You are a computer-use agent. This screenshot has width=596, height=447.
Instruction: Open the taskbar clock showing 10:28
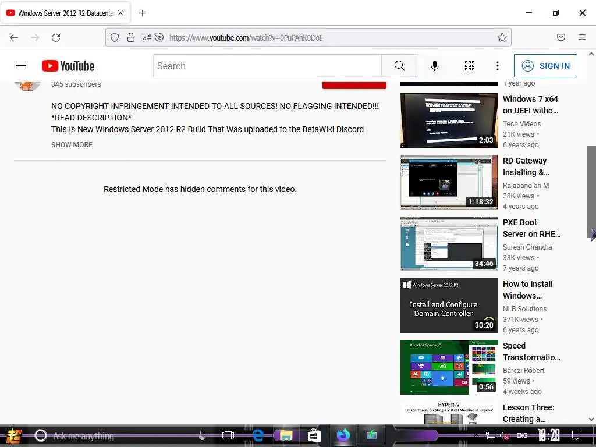(x=549, y=435)
